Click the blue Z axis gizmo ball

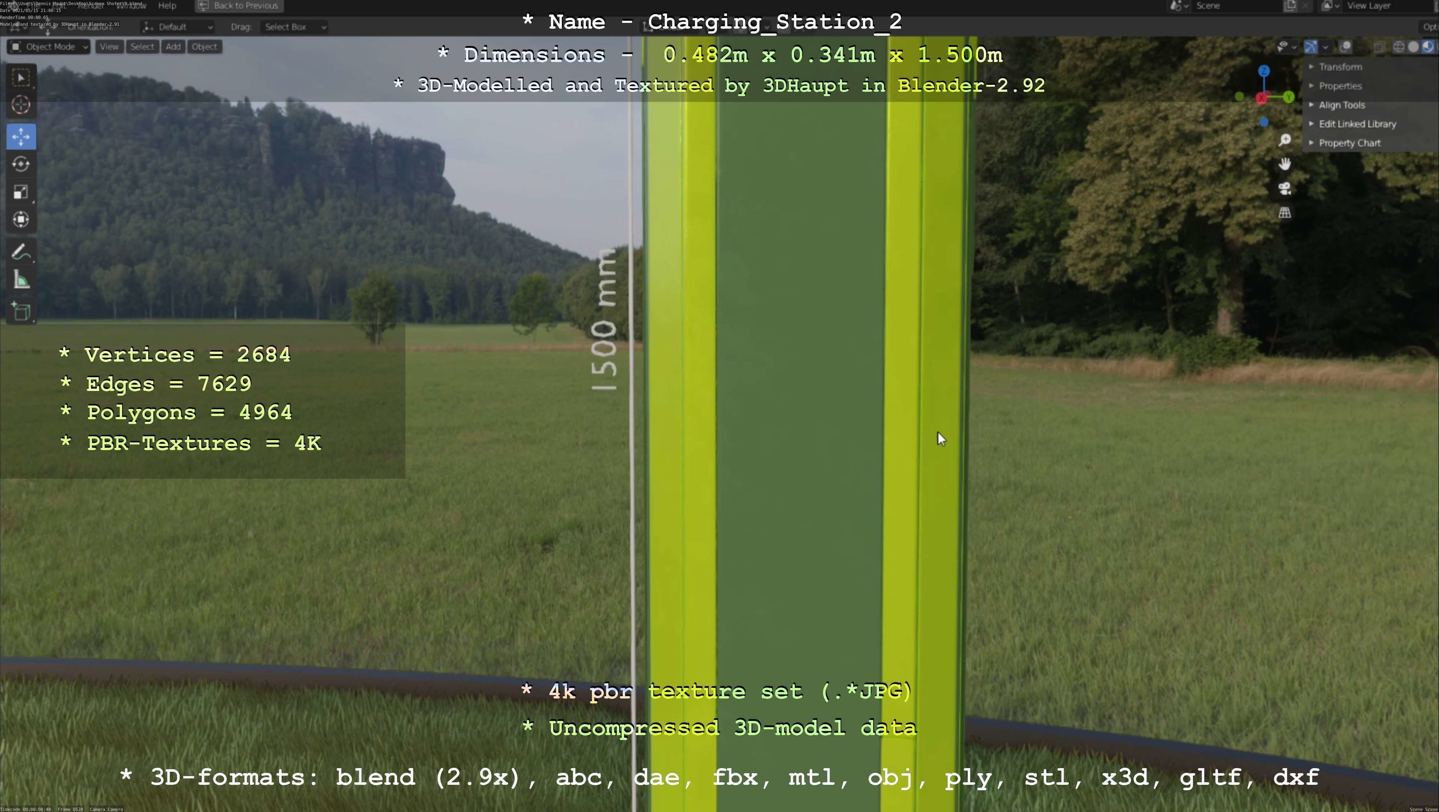[x=1264, y=71]
